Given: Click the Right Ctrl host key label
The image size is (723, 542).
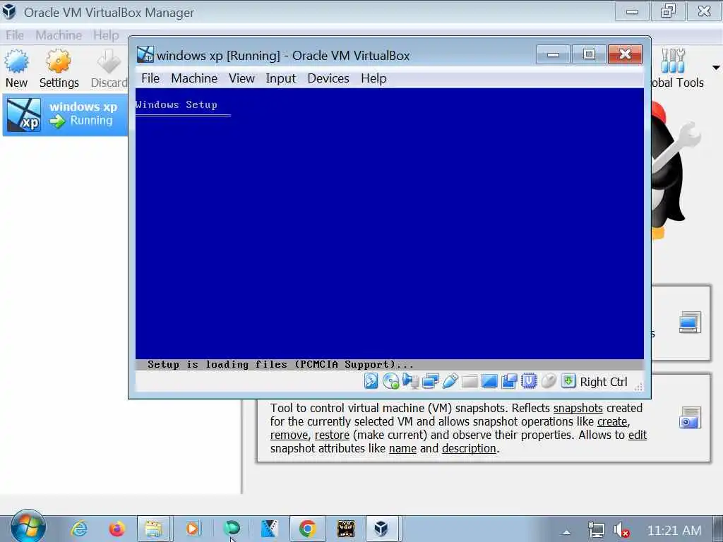Looking at the screenshot, I should [604, 382].
